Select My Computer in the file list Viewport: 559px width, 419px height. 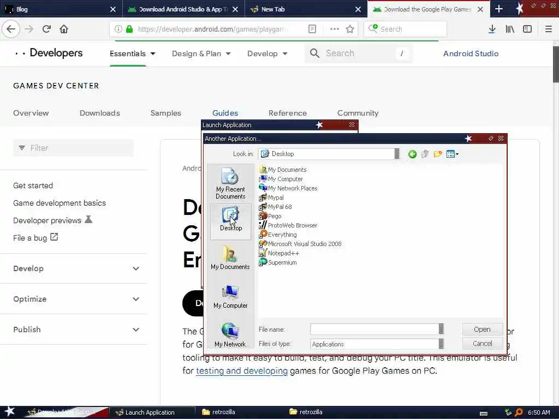(281, 179)
